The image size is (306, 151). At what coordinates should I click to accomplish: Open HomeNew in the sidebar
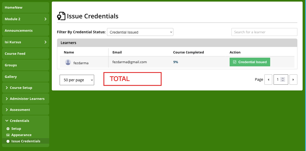tap(26, 7)
